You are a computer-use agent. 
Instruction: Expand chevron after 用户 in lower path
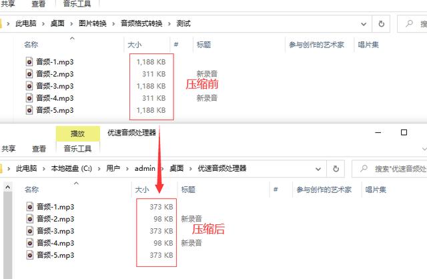pyautogui.click(x=127, y=169)
